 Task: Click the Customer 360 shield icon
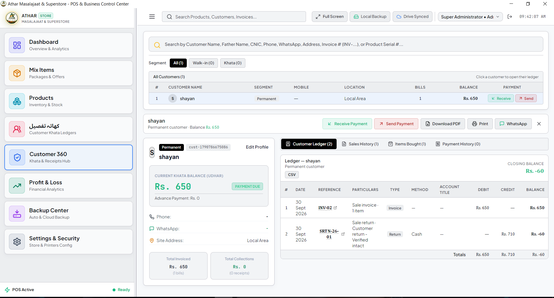tap(17, 158)
